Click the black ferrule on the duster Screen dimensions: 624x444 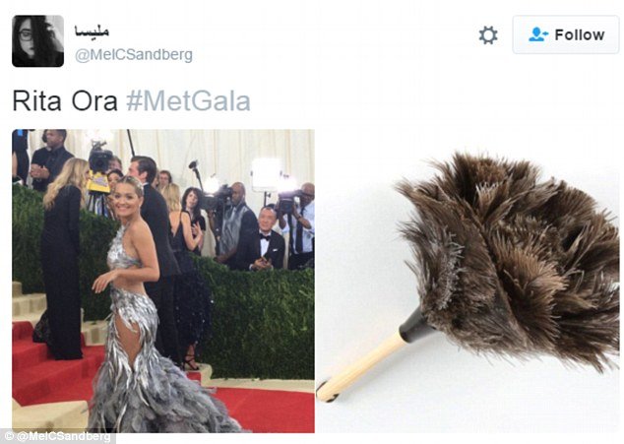click(416, 325)
